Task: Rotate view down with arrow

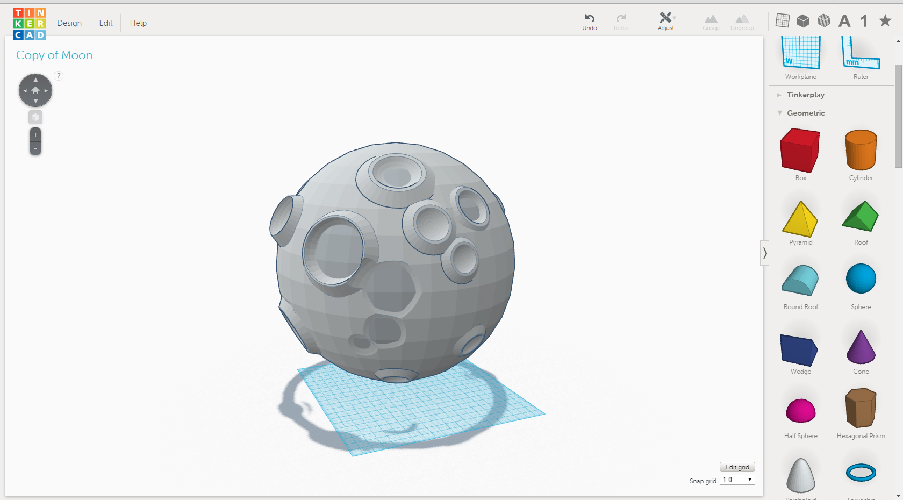Action: point(35,101)
